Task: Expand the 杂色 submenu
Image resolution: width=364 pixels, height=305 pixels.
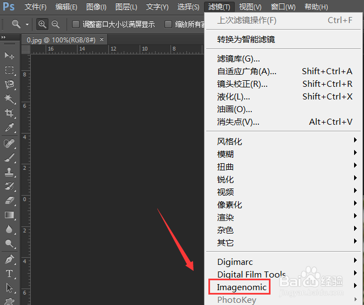Action: click(x=283, y=230)
